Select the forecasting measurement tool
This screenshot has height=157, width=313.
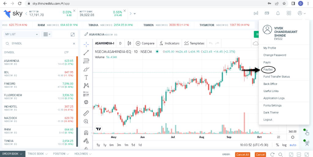point(86,93)
